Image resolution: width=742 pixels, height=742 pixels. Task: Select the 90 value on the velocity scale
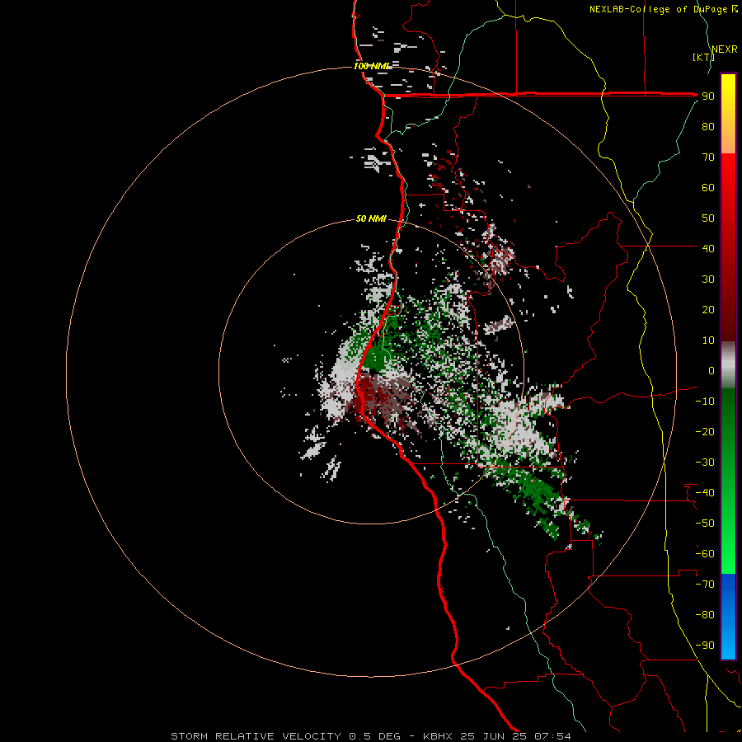(x=708, y=96)
